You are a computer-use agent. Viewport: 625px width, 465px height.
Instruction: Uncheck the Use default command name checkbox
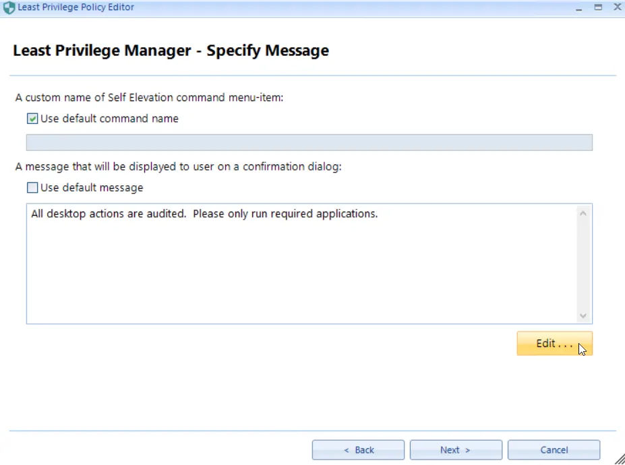(x=31, y=119)
